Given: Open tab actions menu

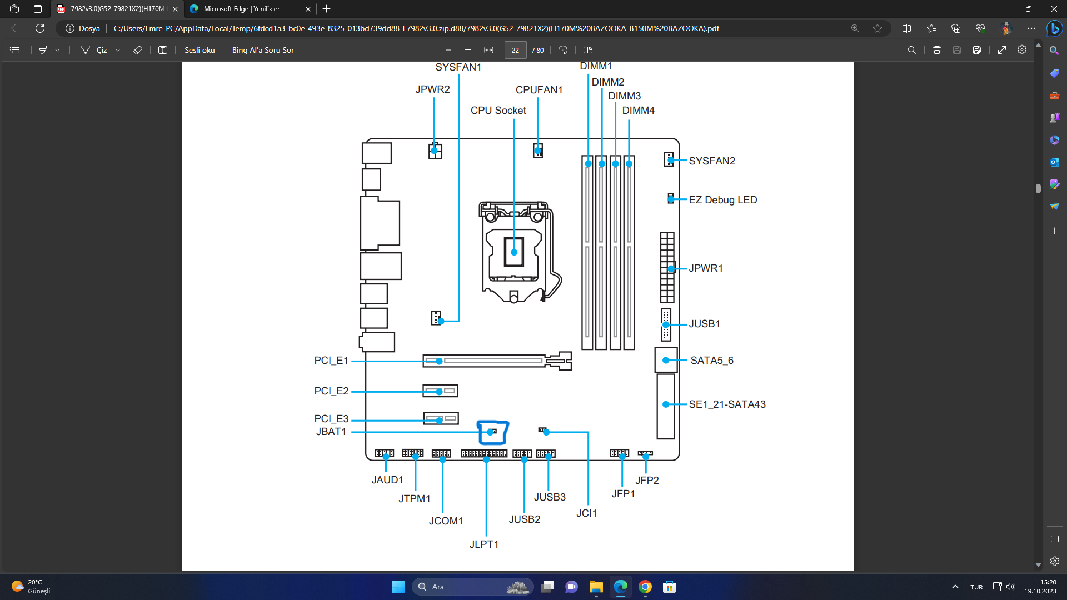Looking at the screenshot, I should coord(38,9).
